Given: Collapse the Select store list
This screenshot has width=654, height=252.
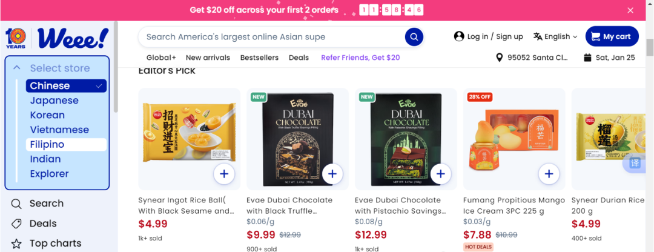Looking at the screenshot, I should (x=17, y=68).
